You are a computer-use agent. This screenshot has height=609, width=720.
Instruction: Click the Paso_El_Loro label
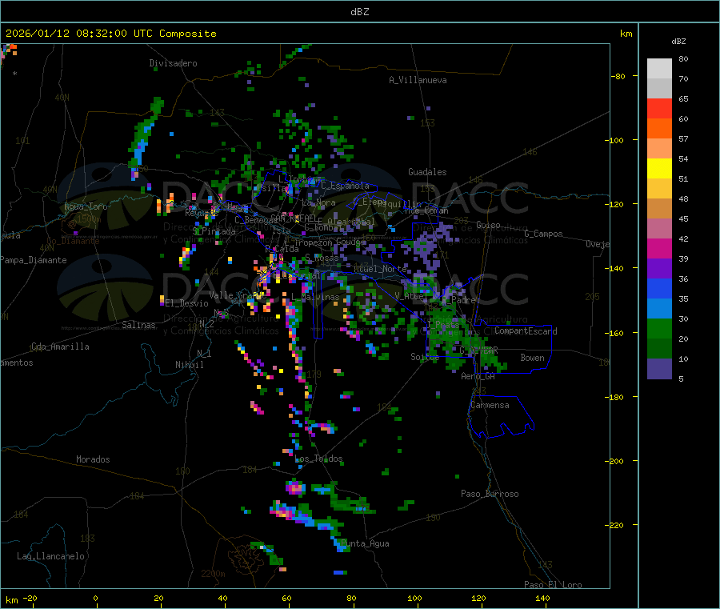coord(553,585)
